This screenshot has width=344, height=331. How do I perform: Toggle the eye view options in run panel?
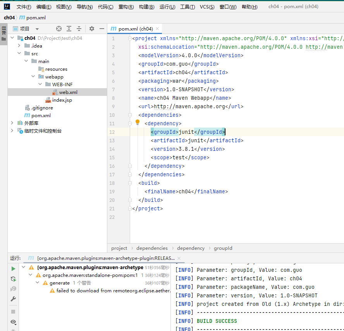[13, 322]
